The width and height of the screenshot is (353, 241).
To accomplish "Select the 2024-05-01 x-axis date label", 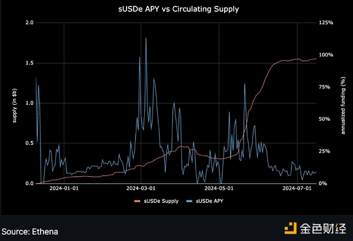I will click(218, 189).
